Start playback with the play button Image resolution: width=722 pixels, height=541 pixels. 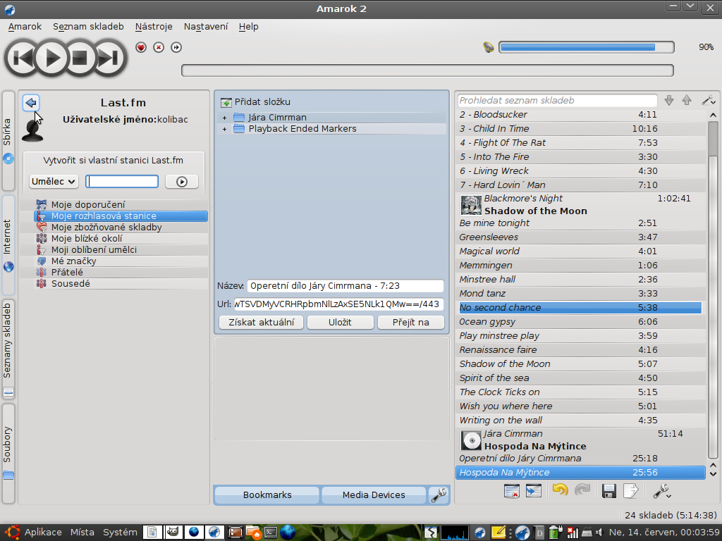click(x=51, y=58)
